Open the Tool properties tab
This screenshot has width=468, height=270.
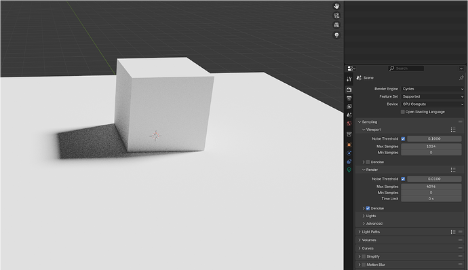click(x=349, y=79)
